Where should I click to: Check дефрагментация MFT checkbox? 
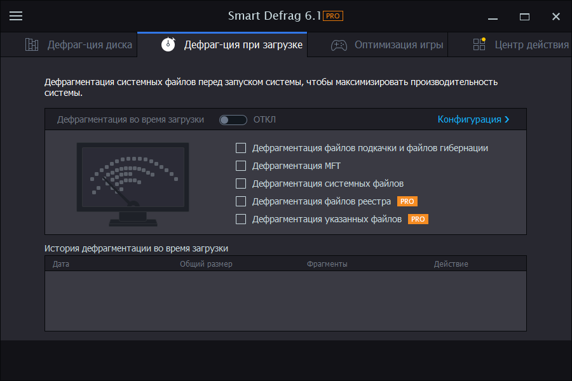[241, 166]
